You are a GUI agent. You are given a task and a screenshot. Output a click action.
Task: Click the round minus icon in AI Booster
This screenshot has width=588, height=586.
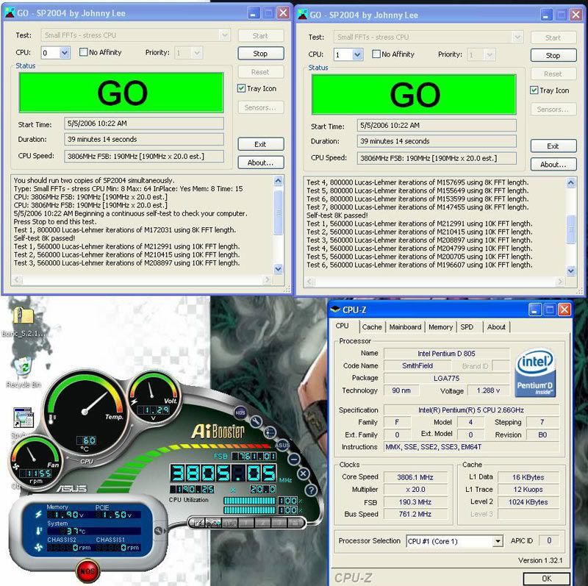click(x=294, y=459)
